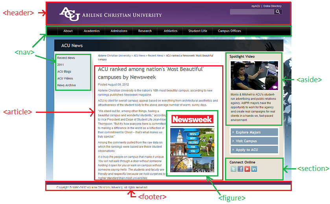This screenshot has height=204, width=330.
Task: Open the Athletics menu
Action: pos(170,31)
